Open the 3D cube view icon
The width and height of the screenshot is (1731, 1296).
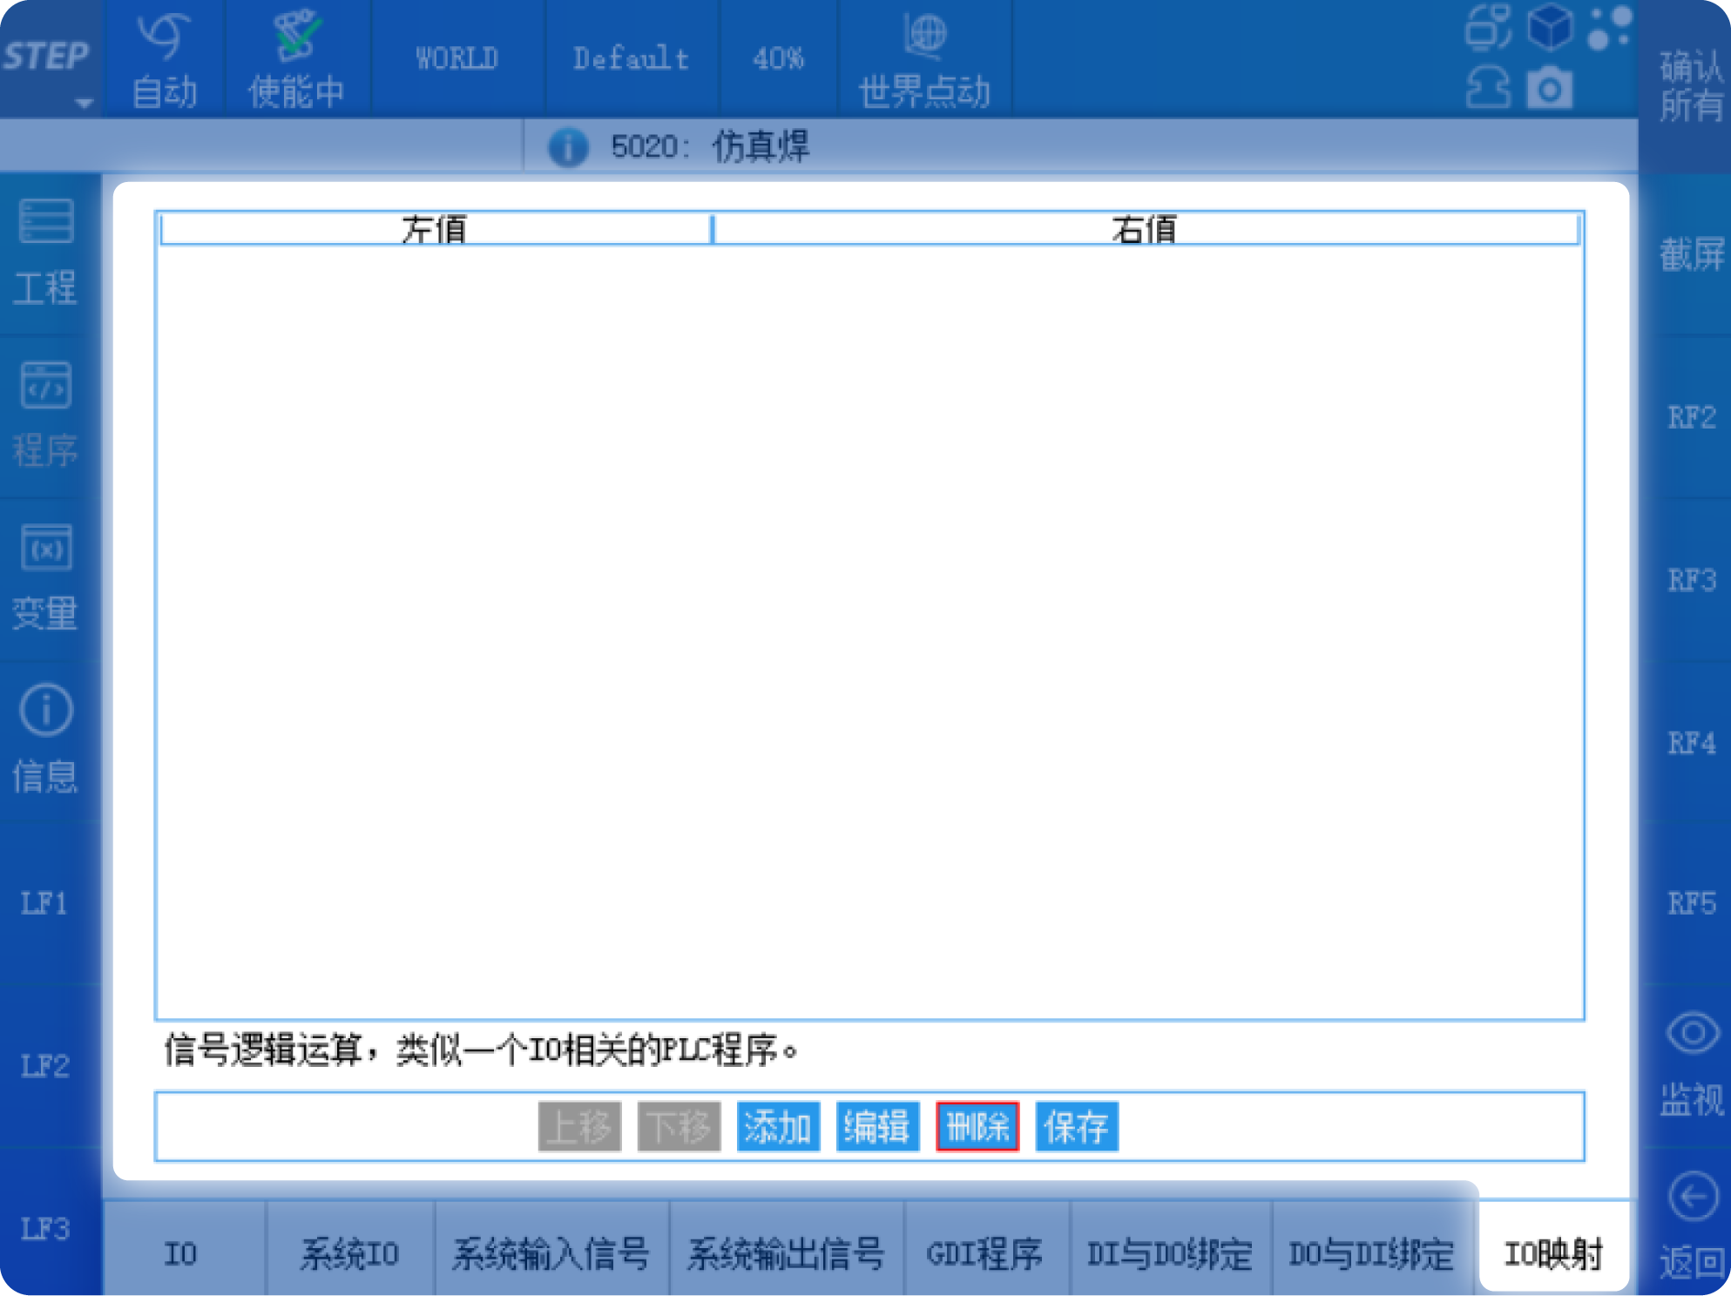[1550, 26]
